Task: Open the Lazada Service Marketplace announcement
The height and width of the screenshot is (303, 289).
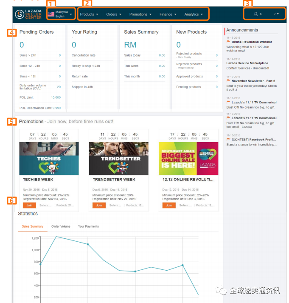Action: (247, 63)
